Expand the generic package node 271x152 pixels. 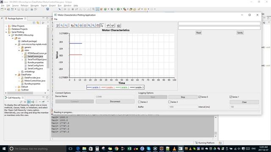click(x=19, y=47)
